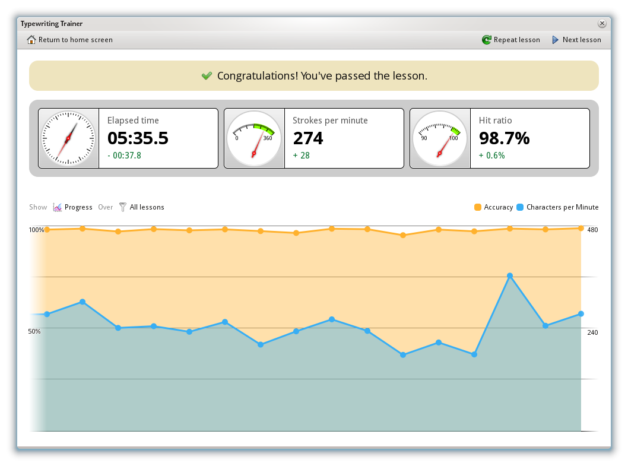Open the Progress chart type dropdown

click(78, 207)
